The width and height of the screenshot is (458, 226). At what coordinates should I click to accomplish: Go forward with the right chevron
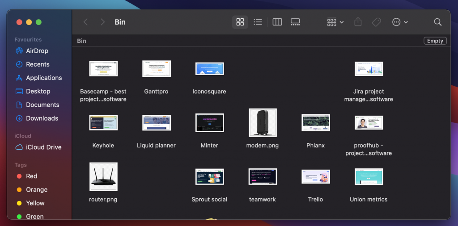pos(102,22)
